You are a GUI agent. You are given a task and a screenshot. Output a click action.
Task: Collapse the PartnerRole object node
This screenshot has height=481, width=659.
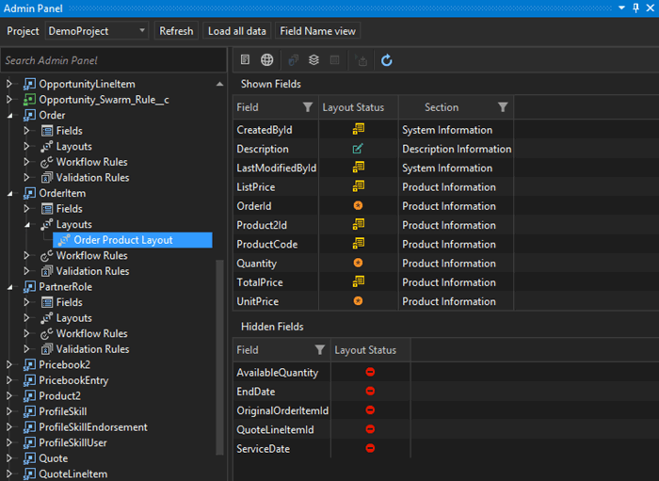pyautogui.click(x=9, y=287)
